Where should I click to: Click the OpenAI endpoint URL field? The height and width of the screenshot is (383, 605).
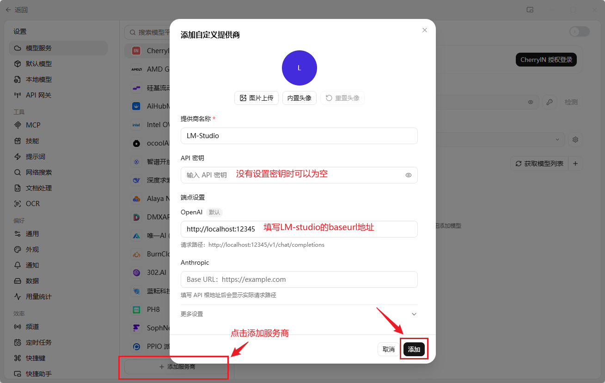coord(299,229)
